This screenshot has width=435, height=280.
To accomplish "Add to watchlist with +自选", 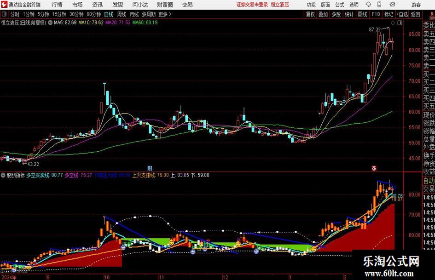I will point(402,14).
